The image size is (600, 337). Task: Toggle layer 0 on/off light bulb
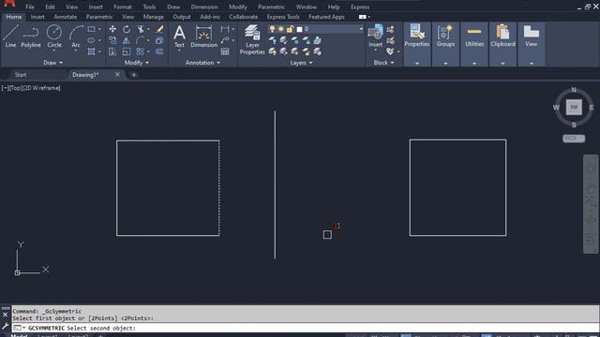tap(272, 29)
